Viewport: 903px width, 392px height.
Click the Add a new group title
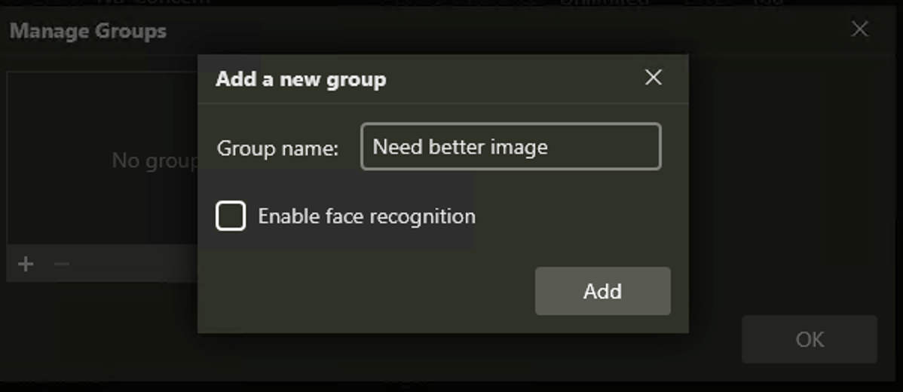(x=301, y=79)
